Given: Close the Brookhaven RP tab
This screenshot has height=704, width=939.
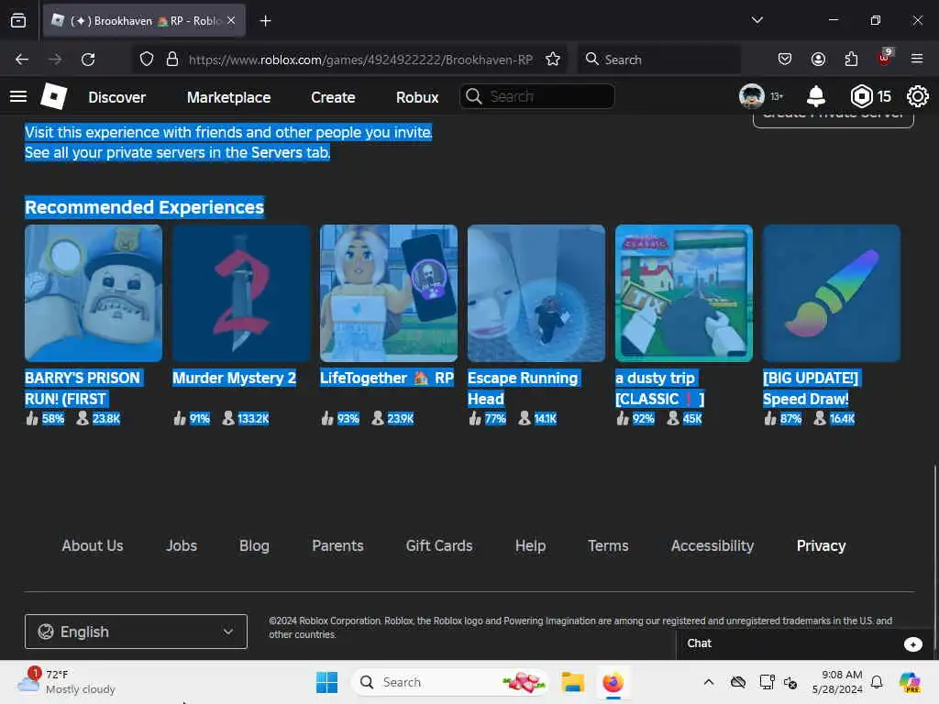Looking at the screenshot, I should pyautogui.click(x=231, y=20).
